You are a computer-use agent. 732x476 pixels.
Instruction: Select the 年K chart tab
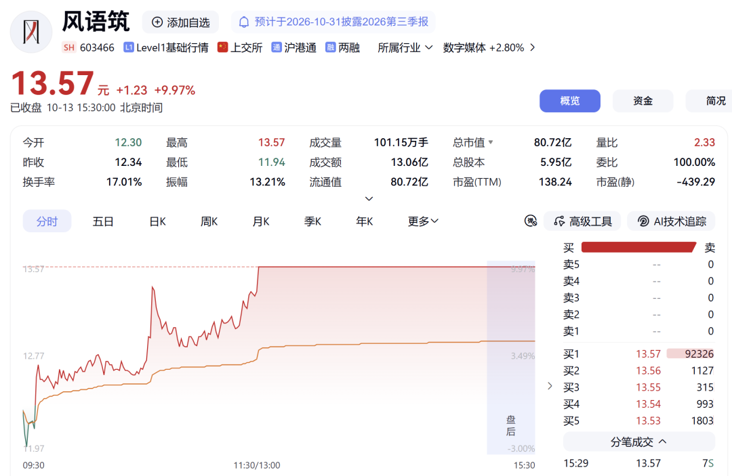point(365,221)
